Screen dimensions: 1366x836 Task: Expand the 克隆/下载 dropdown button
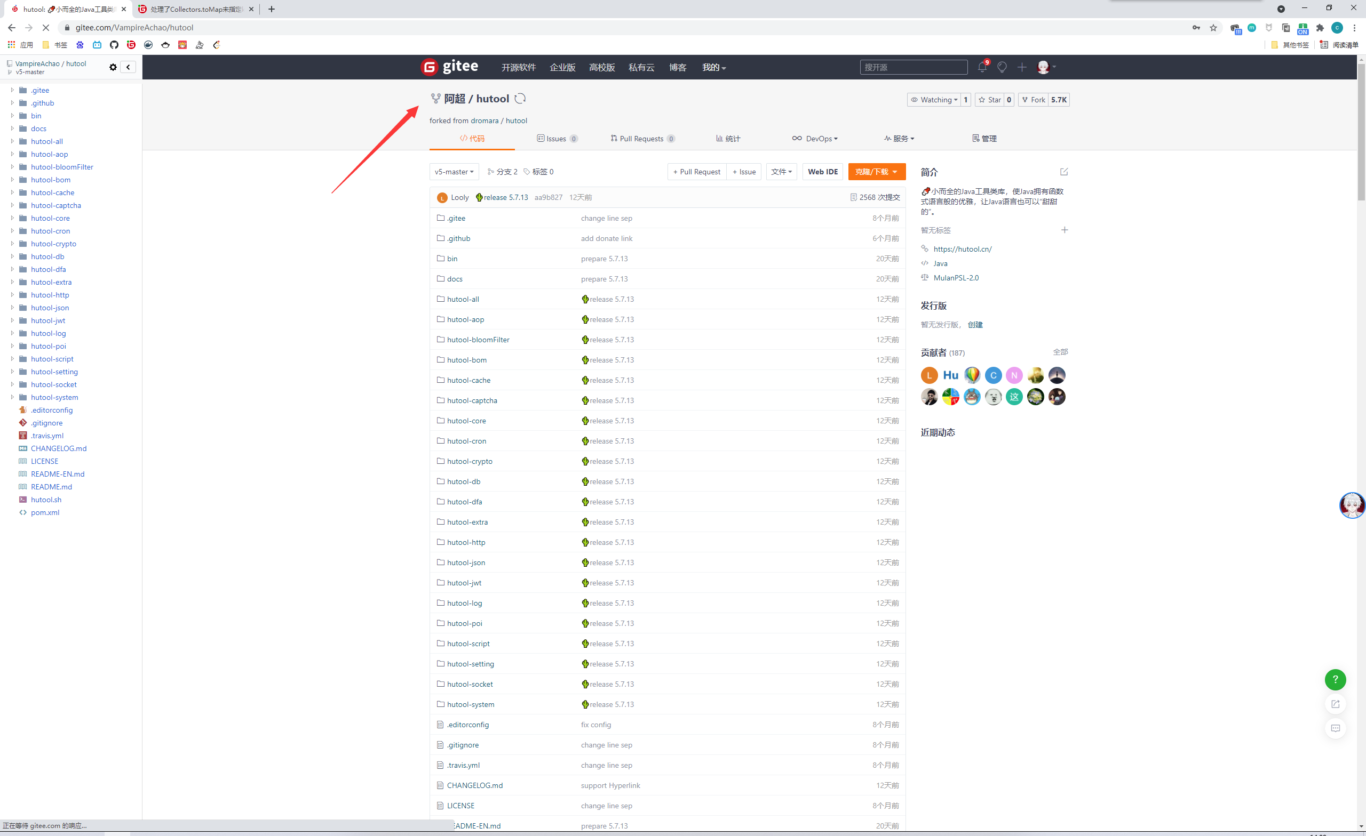pos(876,172)
